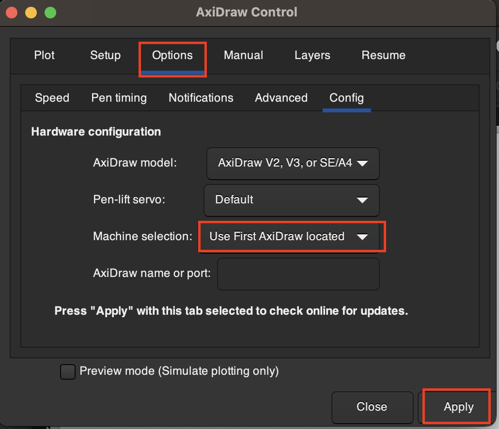
Task: Click the AxiDraw name or port field
Action: point(298,274)
